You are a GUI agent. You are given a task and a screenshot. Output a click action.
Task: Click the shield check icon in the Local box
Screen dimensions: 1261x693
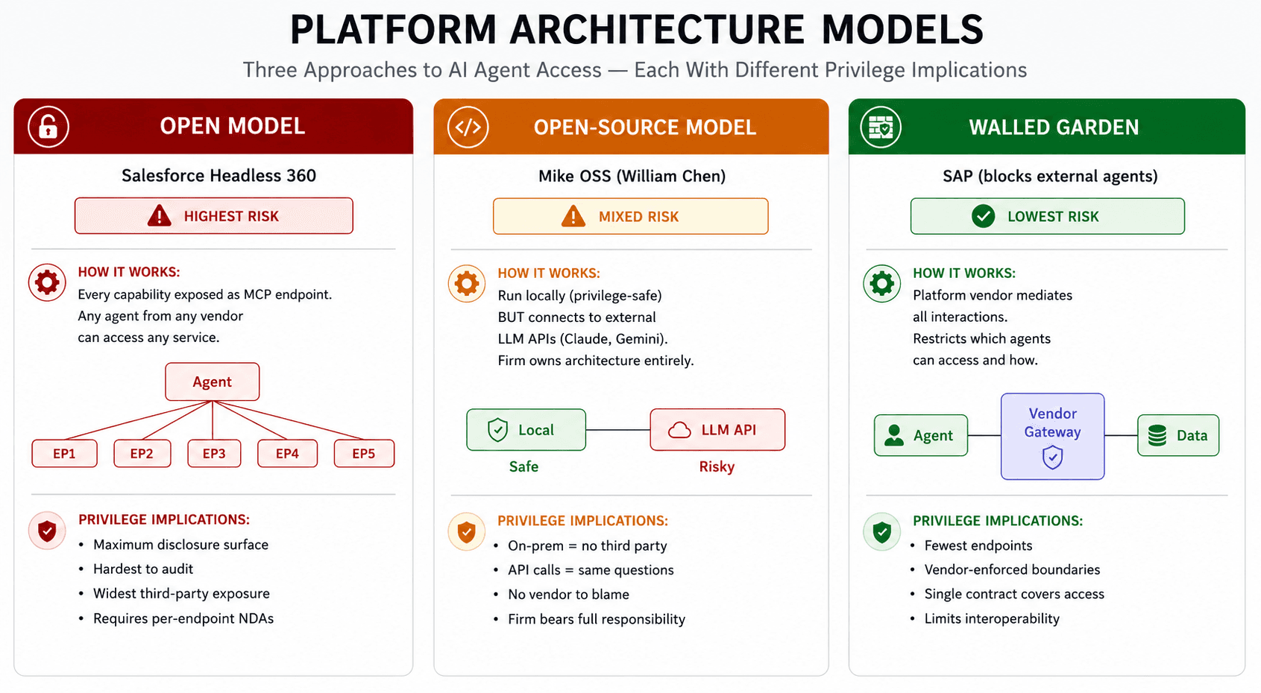click(497, 430)
